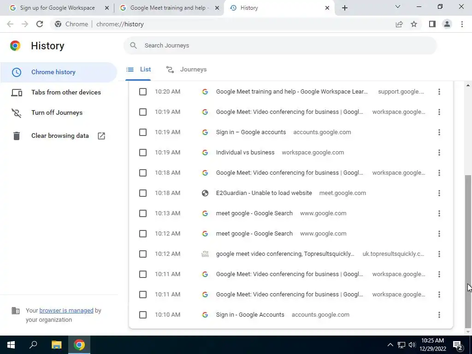Close the Sign up for Google Workspace tab
The height and width of the screenshot is (354, 472).
pyautogui.click(x=106, y=8)
